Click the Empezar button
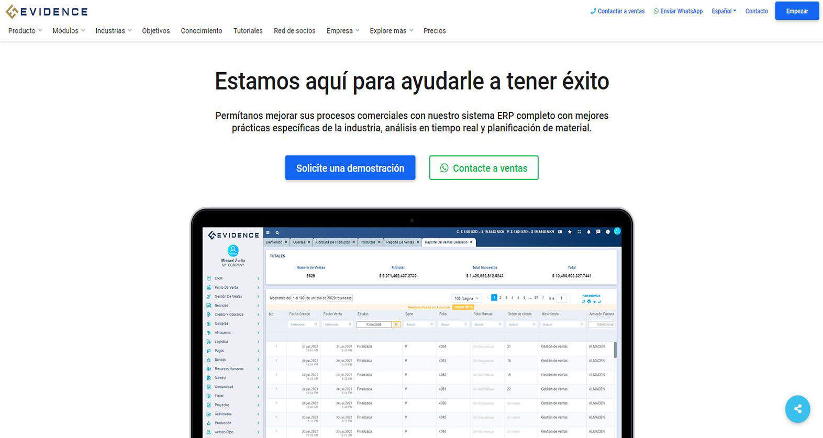Screen dimensions: 823x438 click(797, 11)
